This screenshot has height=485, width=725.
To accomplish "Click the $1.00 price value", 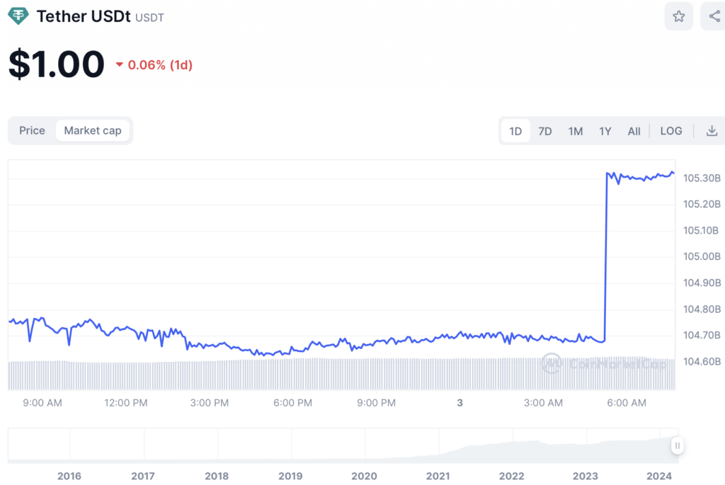I will click(x=57, y=64).
